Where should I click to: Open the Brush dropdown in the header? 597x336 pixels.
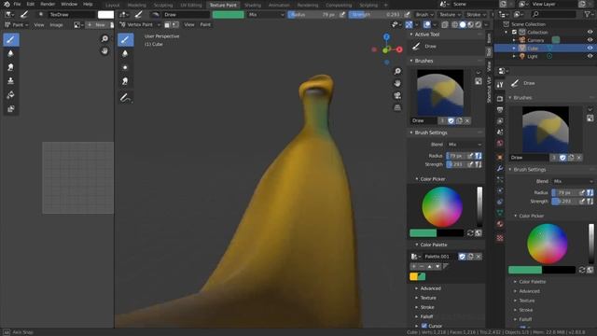(423, 15)
